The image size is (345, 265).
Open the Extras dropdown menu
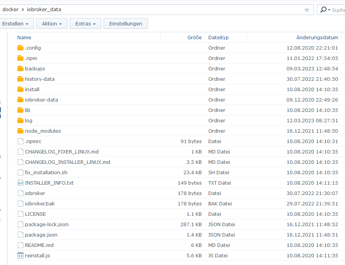85,23
